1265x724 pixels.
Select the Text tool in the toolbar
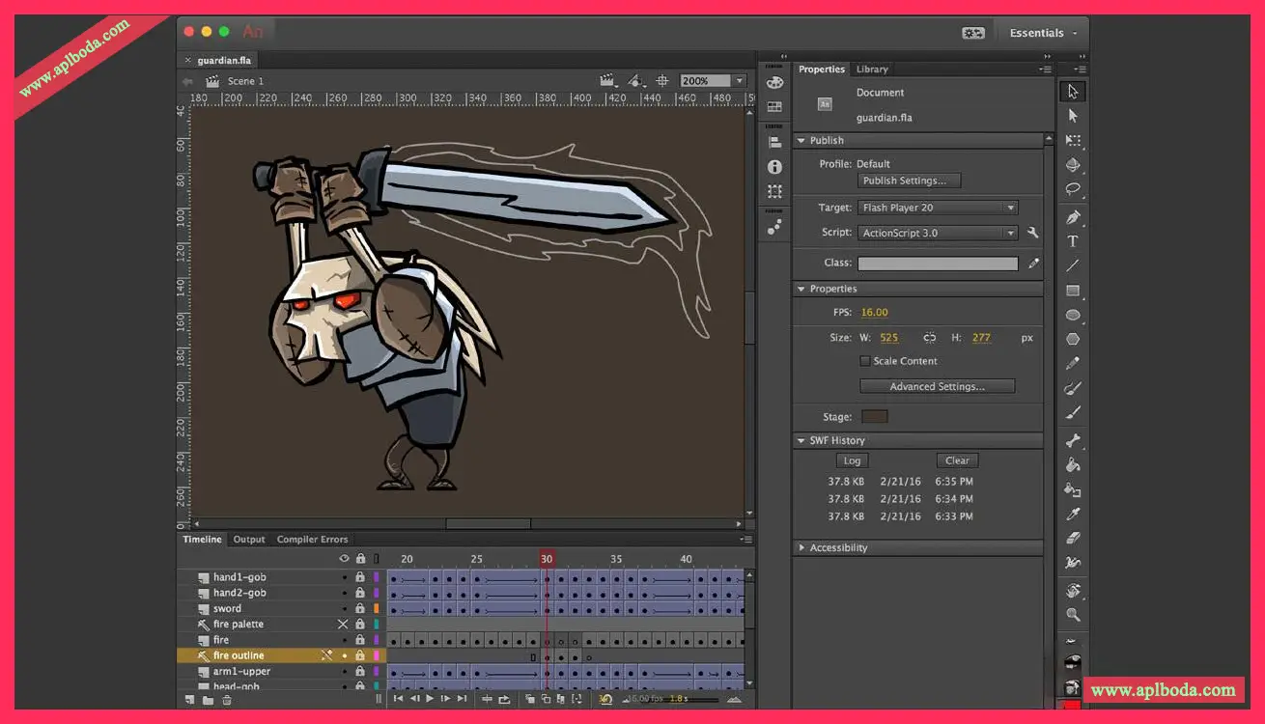tap(1072, 241)
